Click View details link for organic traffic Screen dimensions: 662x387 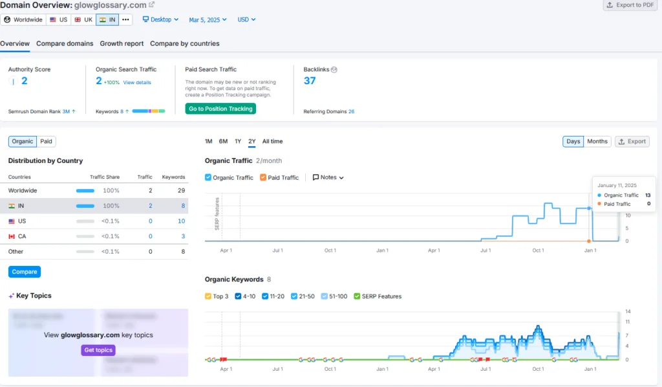(x=137, y=82)
